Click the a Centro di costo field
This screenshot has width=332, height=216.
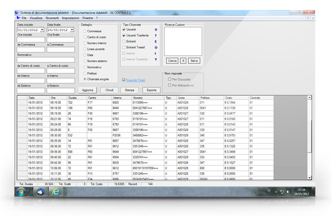click(x=61, y=71)
